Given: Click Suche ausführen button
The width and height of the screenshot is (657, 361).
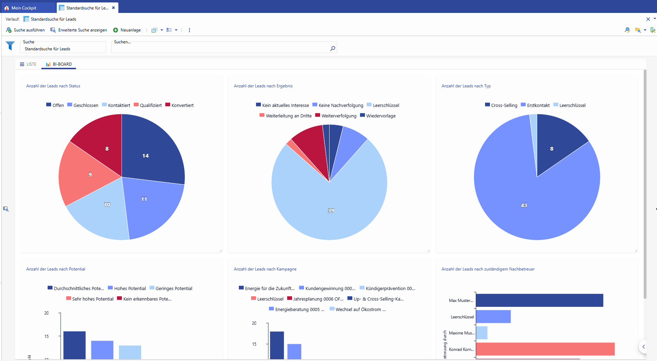Looking at the screenshot, I should pyautogui.click(x=26, y=30).
